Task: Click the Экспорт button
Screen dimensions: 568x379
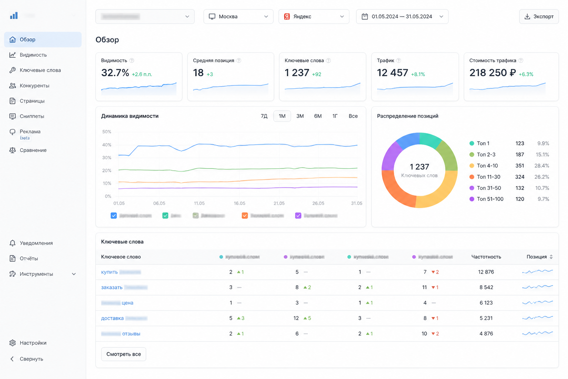Action: tap(539, 17)
